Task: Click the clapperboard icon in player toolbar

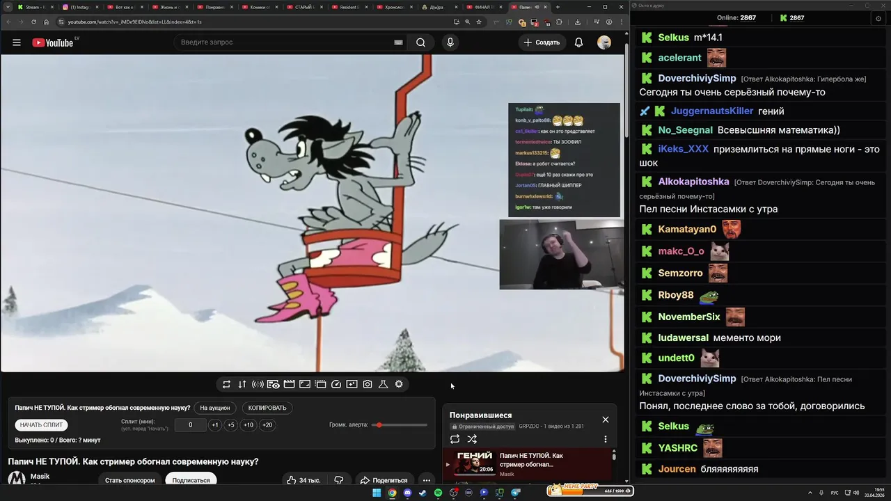Action: (x=289, y=384)
